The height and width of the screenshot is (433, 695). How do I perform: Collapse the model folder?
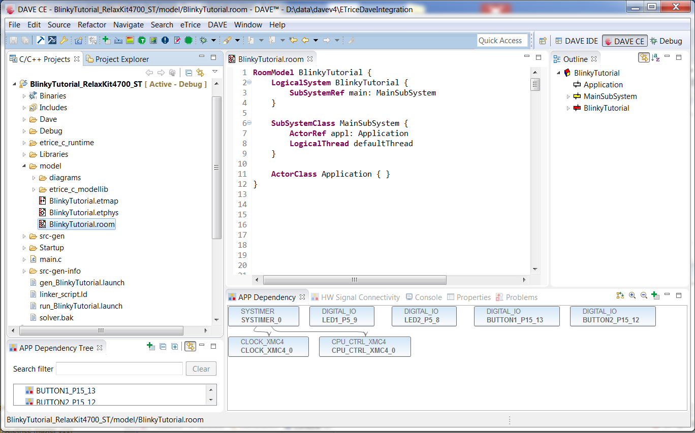(x=24, y=165)
